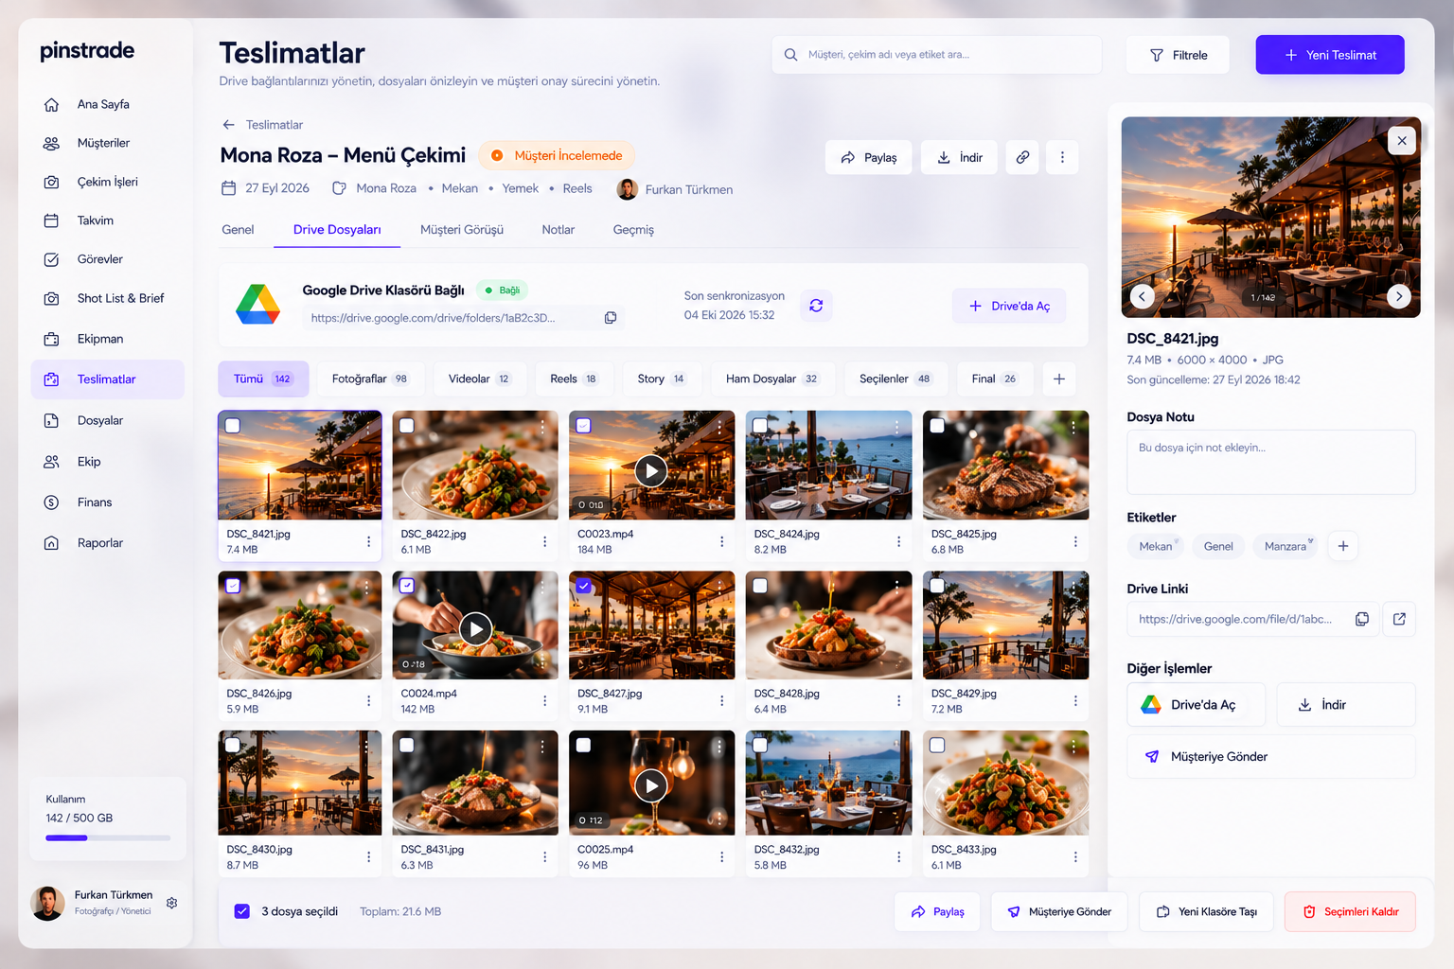This screenshot has width=1454, height=969.
Task: Click the Dosya Notu text field
Action: [1270, 462]
